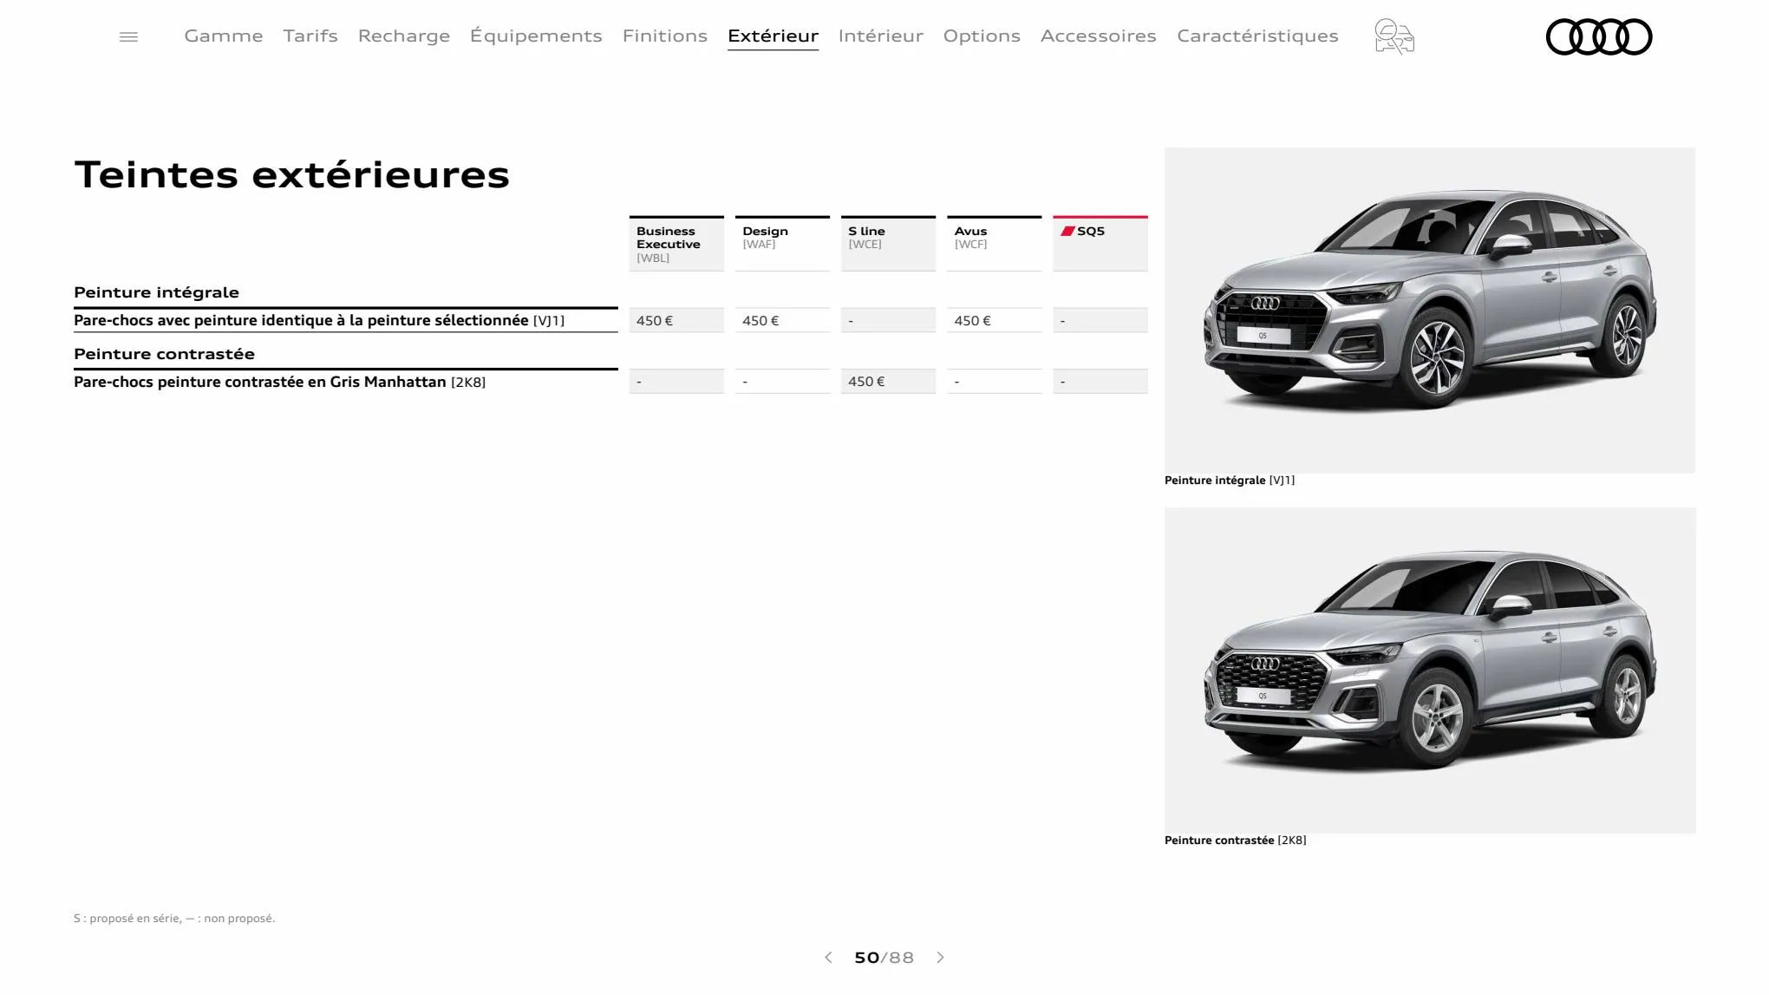Viewport: 1769px width, 995px height.
Task: Click the Peinture contrastée car image
Action: pyautogui.click(x=1430, y=671)
